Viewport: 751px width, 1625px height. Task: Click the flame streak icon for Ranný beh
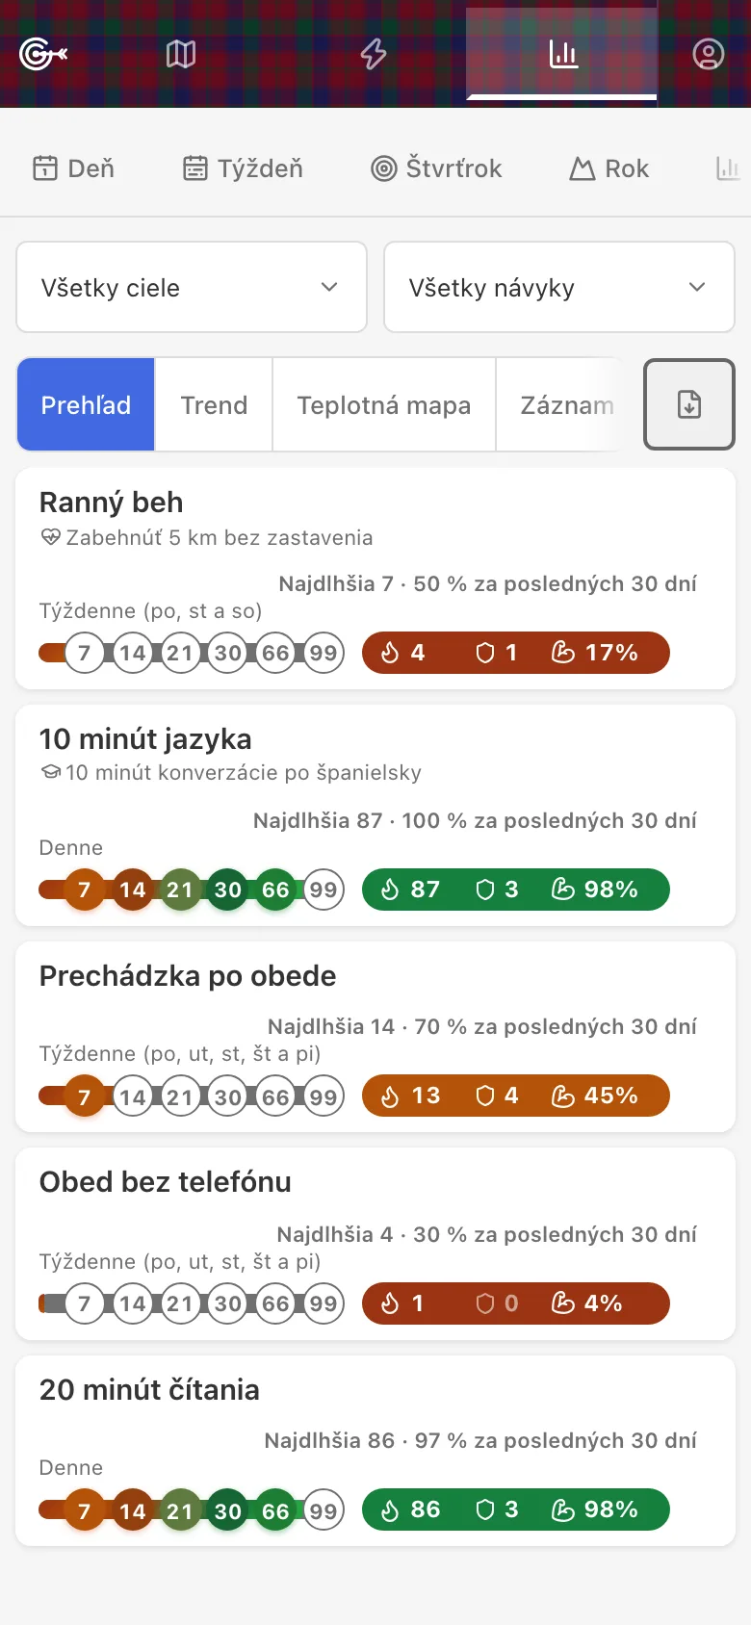390,653
